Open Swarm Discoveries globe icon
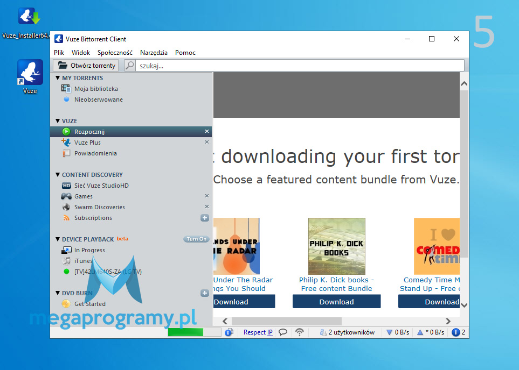Image resolution: width=519 pixels, height=370 pixels. click(x=66, y=207)
